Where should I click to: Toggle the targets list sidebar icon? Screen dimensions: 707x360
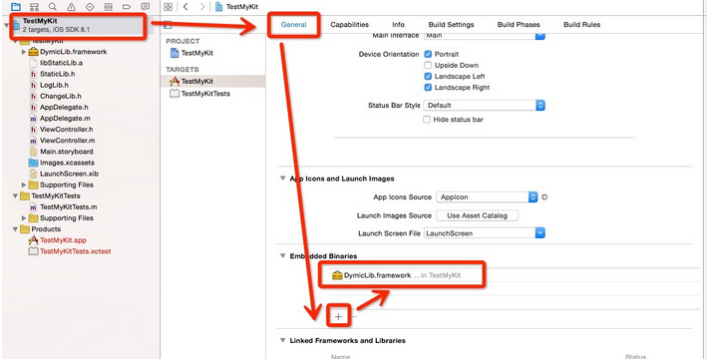point(168,25)
